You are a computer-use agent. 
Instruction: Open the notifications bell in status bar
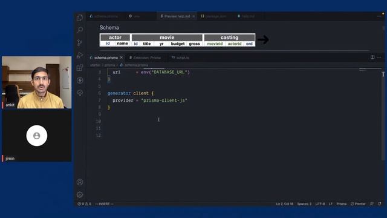pyautogui.click(x=380, y=204)
